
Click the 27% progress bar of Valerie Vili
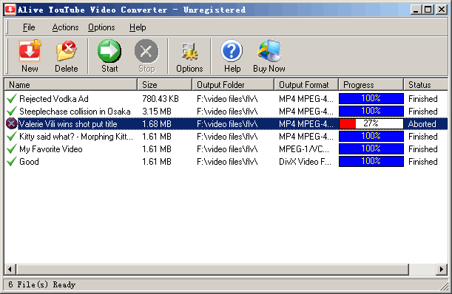click(x=371, y=124)
